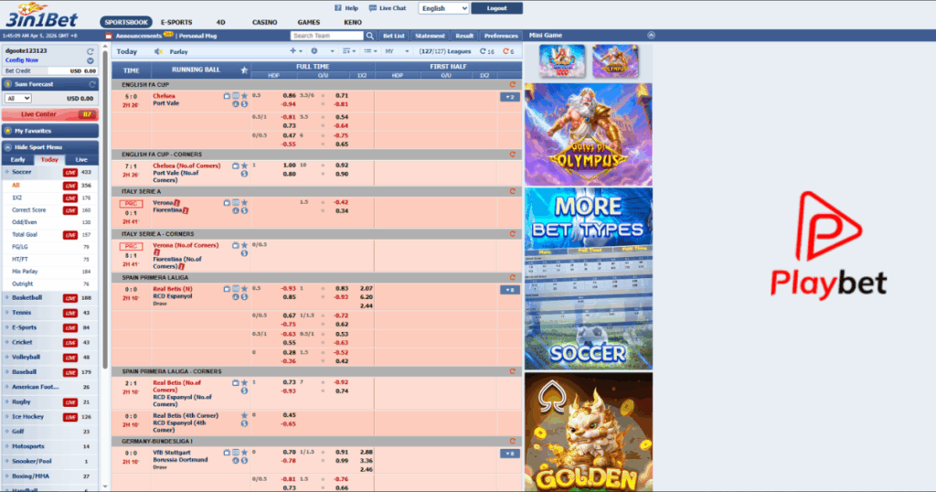Open the Bet List
This screenshot has height=492, width=936.
tap(393, 36)
